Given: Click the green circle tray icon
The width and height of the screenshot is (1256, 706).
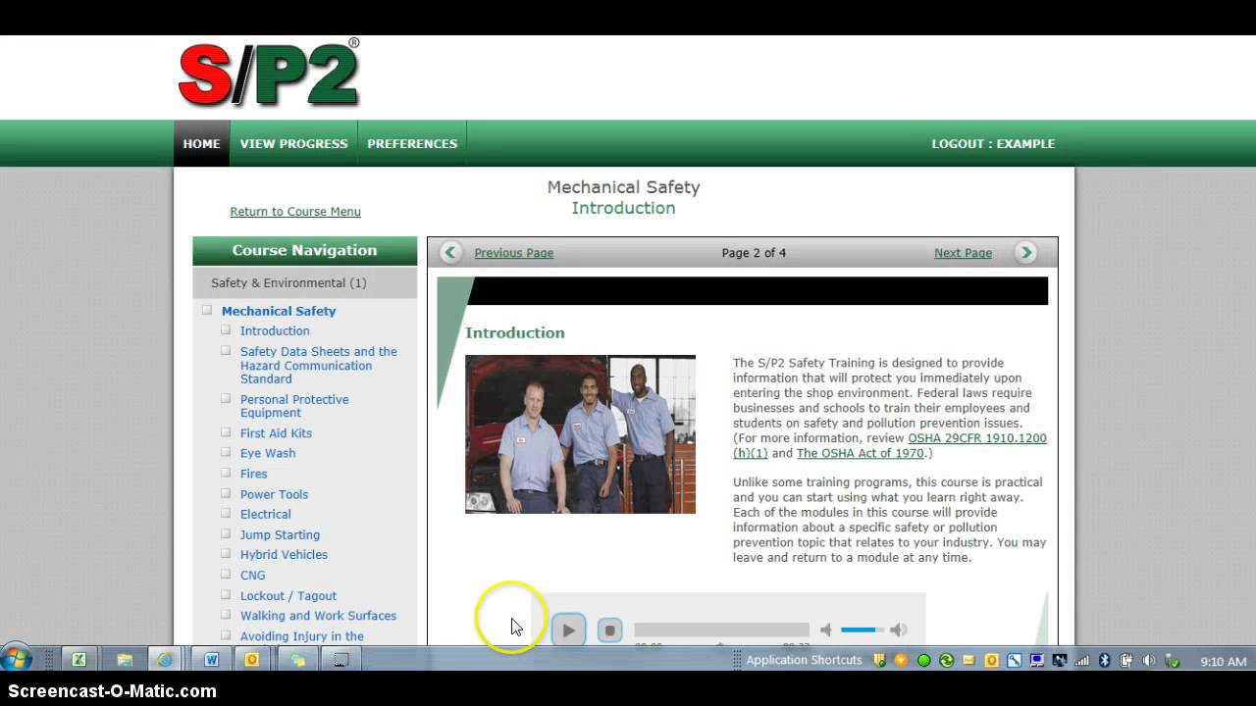Looking at the screenshot, I should 923,661.
